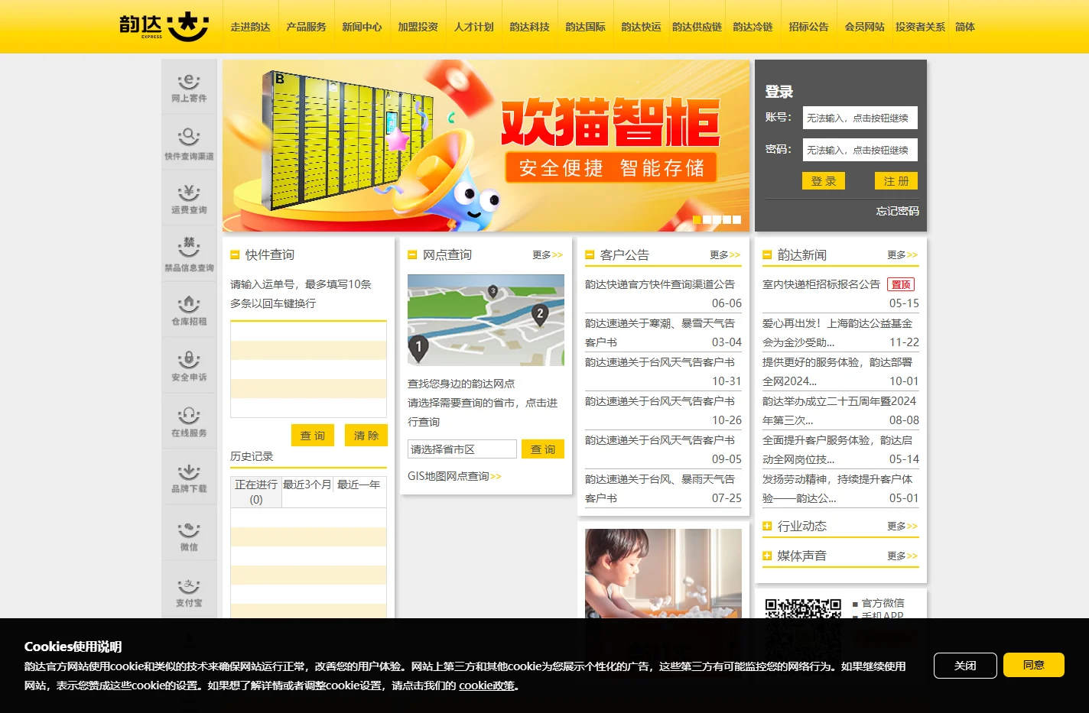Image resolution: width=1089 pixels, height=713 pixels.
Task: Open GIS地图网点查询 link
Action: tap(454, 476)
